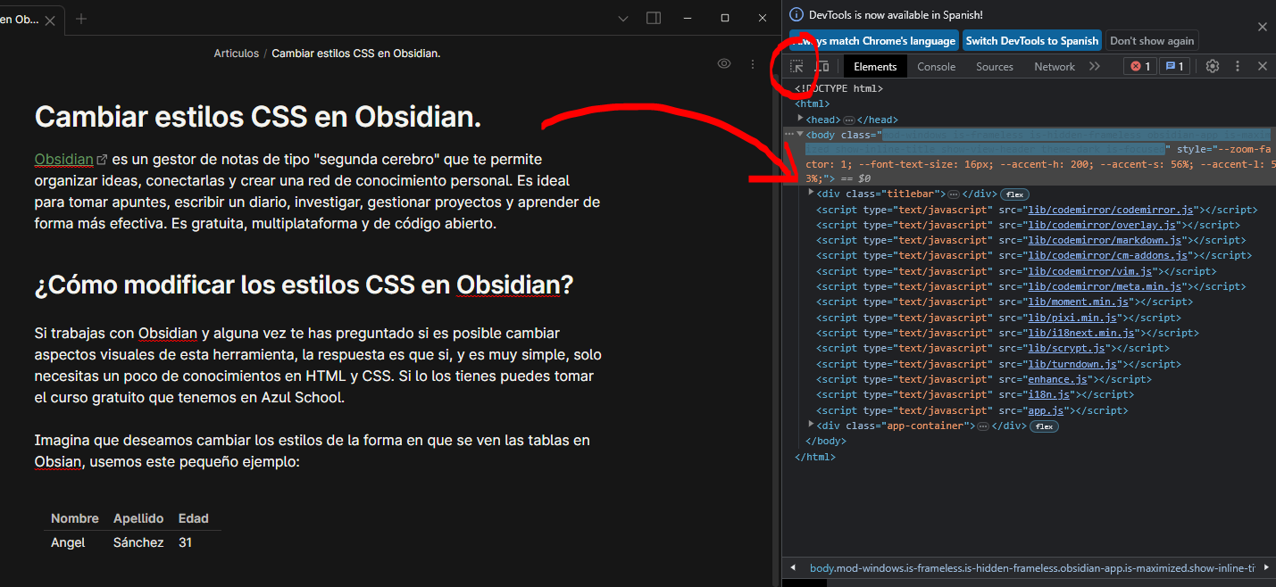1276x587 pixels.
Task: Click the error counter showing 1 error
Action: pyautogui.click(x=1139, y=65)
